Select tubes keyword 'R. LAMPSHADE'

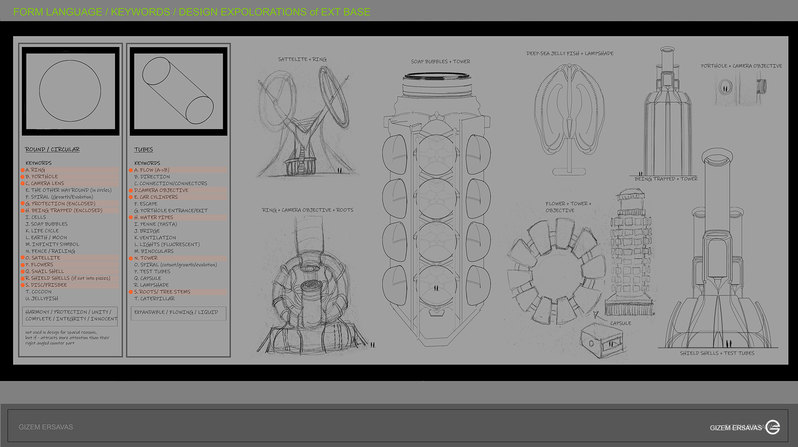151,285
